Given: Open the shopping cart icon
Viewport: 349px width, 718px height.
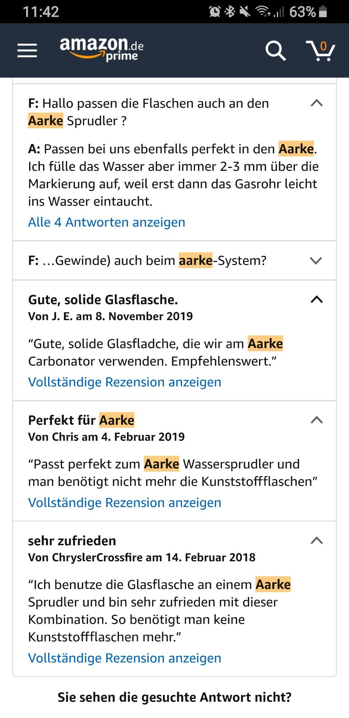Looking at the screenshot, I should [320, 50].
